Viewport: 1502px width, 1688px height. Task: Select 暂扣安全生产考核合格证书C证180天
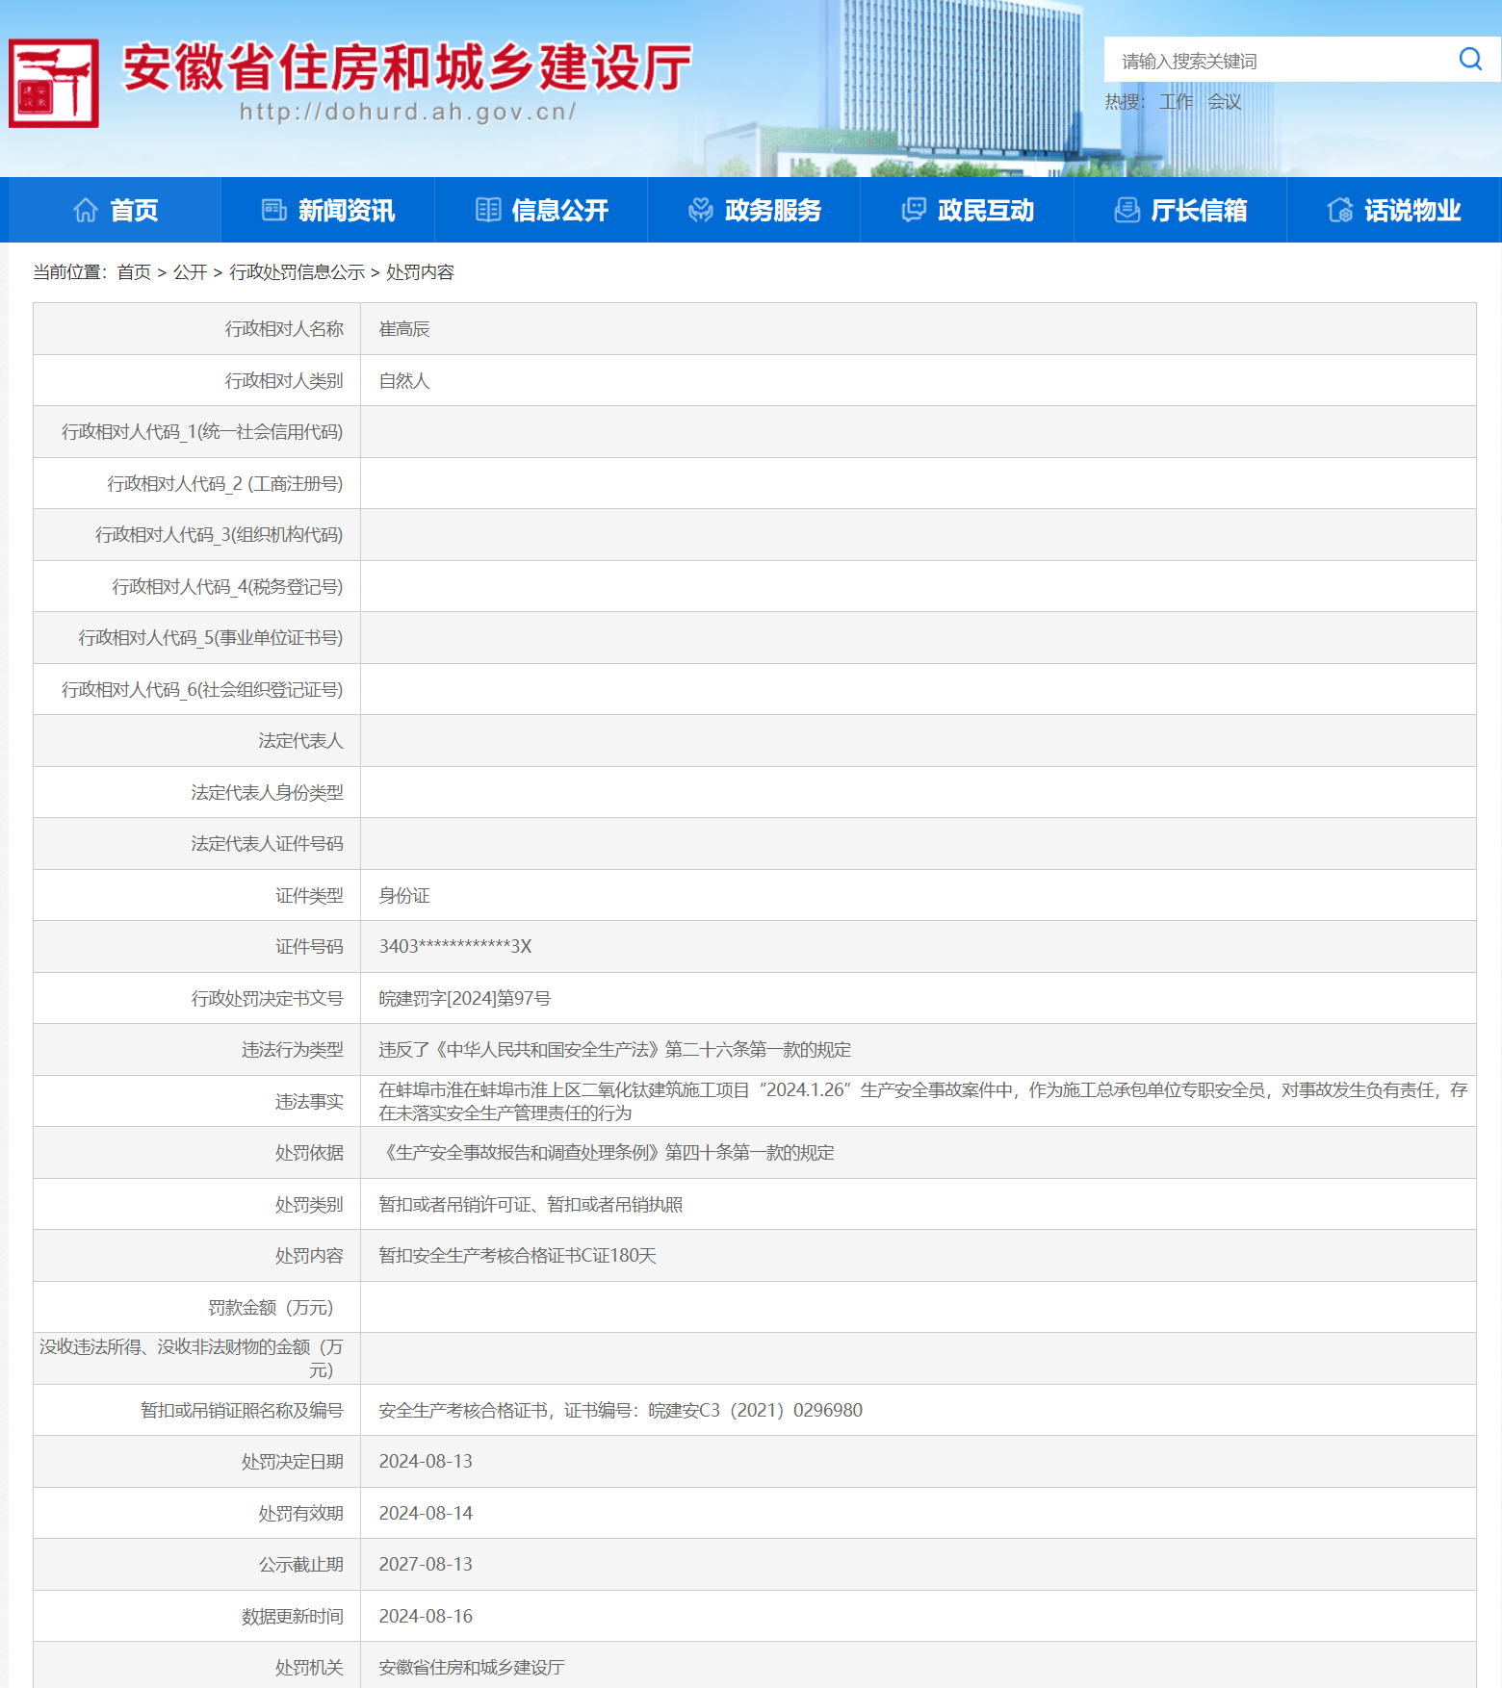(517, 1256)
